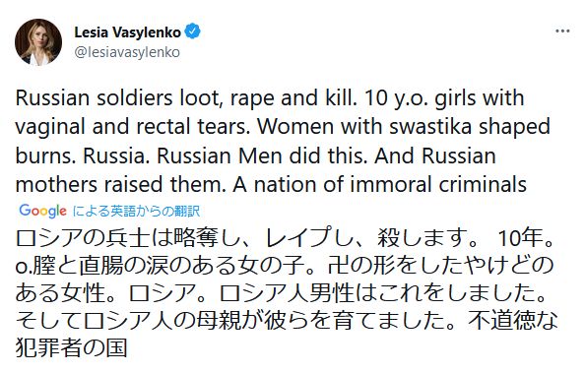
Task: Click the "10 y.o. girls with" text
Action: 443,98
